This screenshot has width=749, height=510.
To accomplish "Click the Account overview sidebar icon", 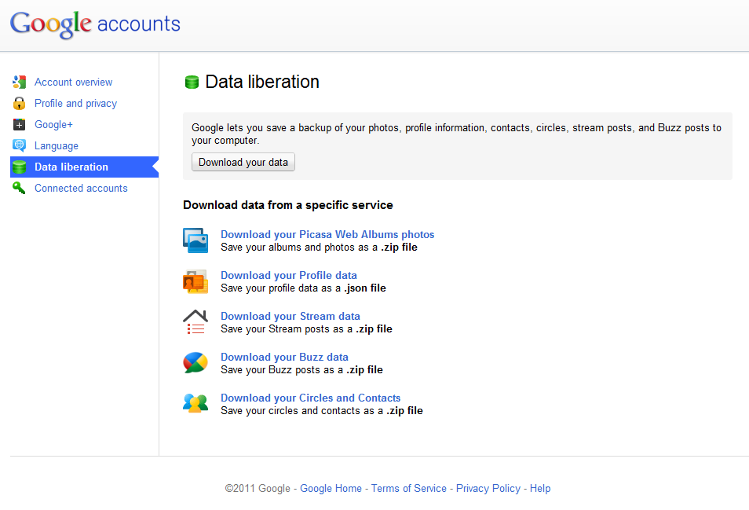I will [x=20, y=82].
